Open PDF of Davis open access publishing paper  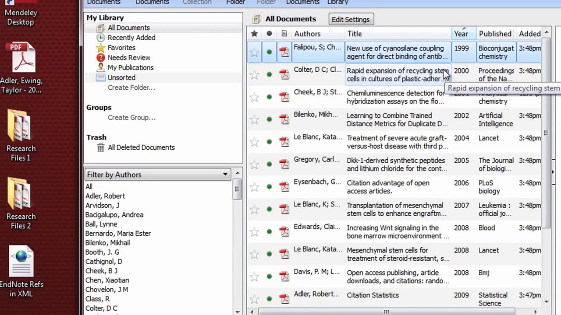coord(284,276)
